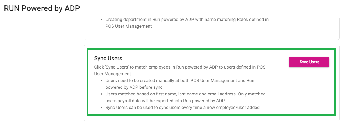Click the 'Sync Users' section heading
Image resolution: width=352 pixels, height=126 pixels.
(108, 58)
